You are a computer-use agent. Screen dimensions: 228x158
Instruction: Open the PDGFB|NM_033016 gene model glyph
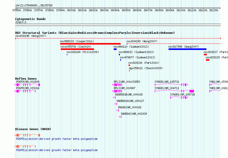coord(25,91)
